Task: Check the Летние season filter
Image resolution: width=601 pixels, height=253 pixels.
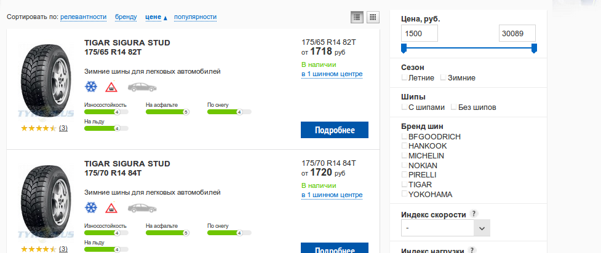Action: (404, 78)
